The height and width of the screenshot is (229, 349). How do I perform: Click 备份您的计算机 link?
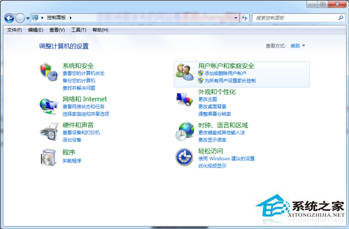(79, 81)
